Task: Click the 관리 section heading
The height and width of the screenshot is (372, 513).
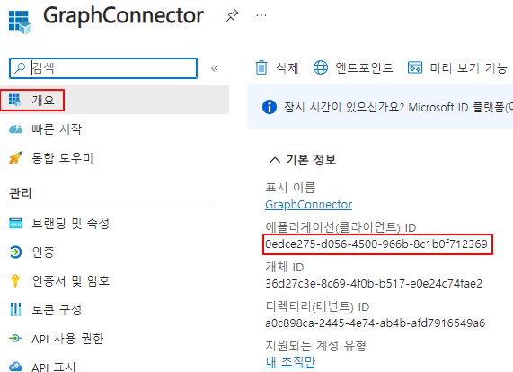Action: (21, 193)
